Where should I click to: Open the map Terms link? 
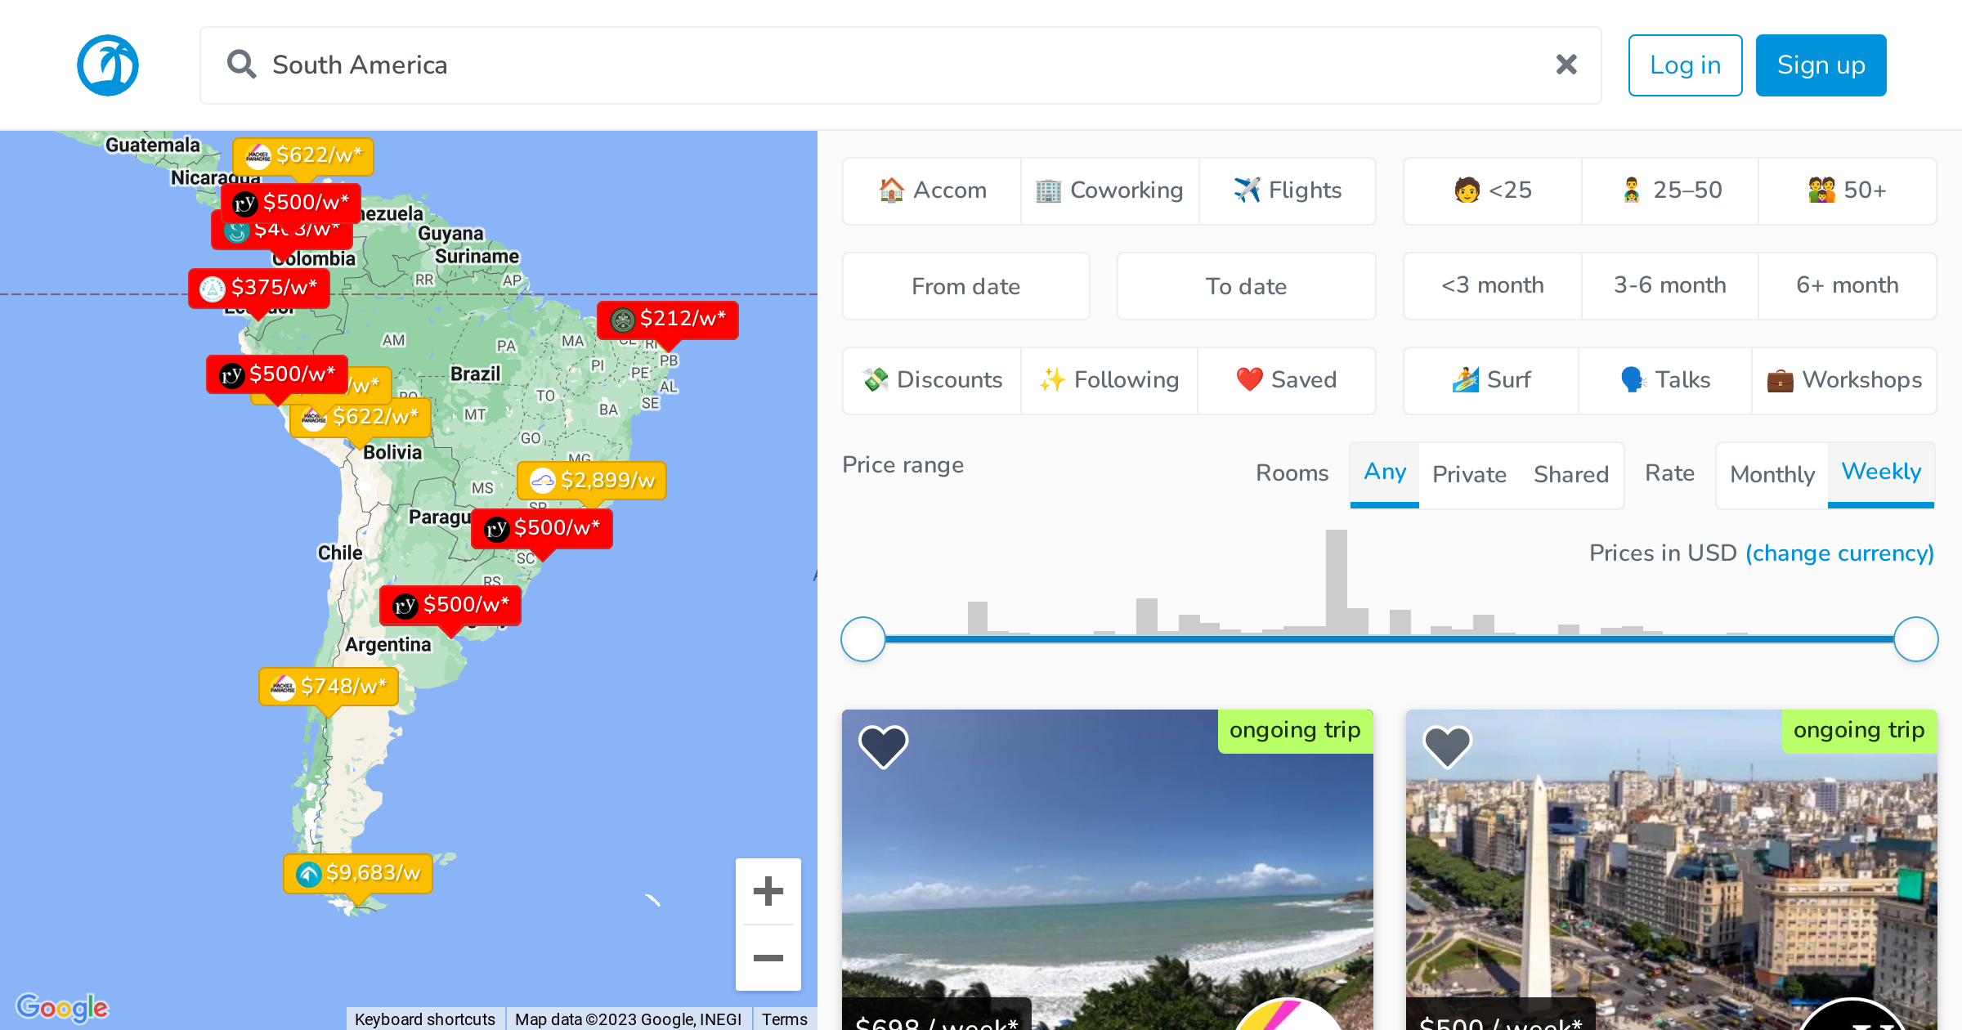coord(785,1019)
